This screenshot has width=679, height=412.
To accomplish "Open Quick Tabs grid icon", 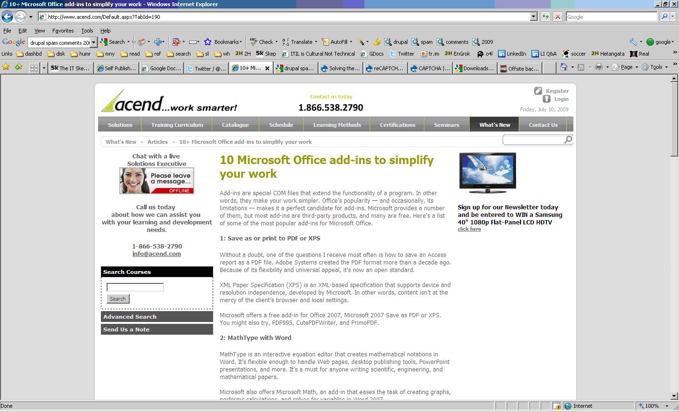I will tap(34, 68).
